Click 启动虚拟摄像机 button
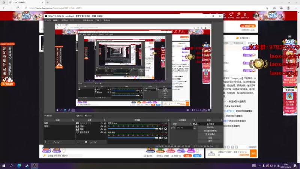 (210, 131)
